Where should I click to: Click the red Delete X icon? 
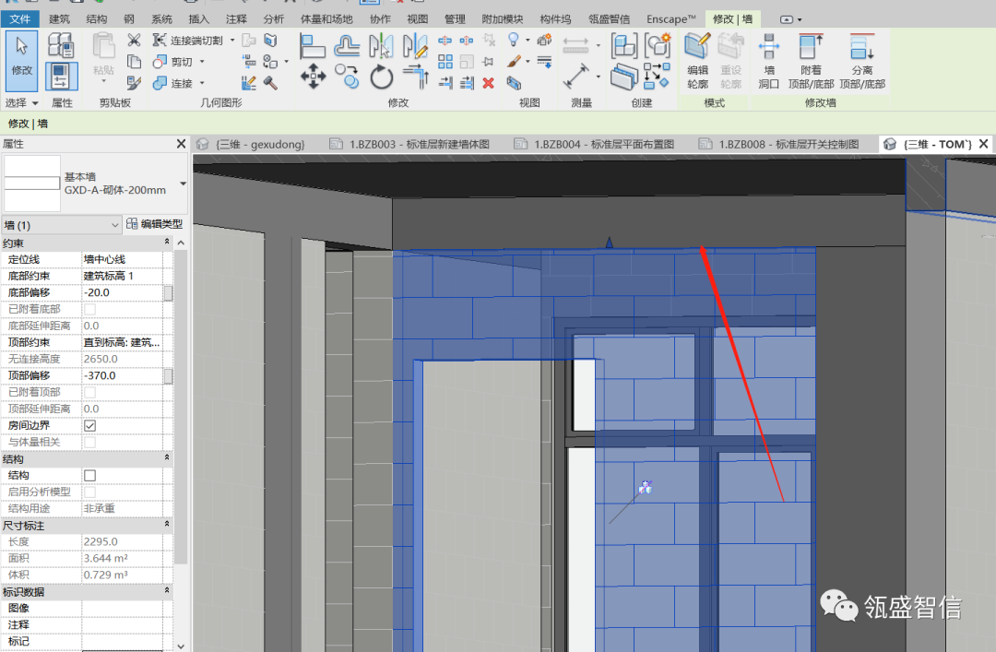click(x=489, y=83)
